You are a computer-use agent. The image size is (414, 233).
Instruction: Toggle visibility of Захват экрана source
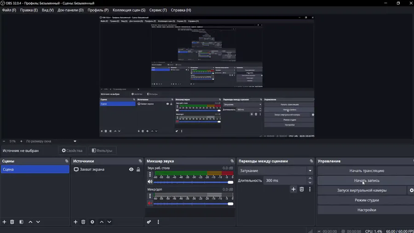(x=131, y=169)
